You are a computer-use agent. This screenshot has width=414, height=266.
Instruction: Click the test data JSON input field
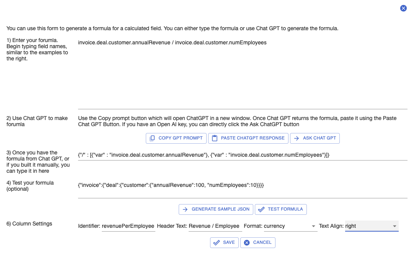(243, 189)
